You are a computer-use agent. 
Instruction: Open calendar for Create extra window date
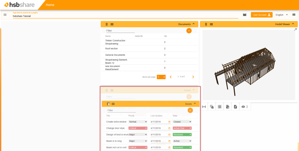(x=169, y=122)
